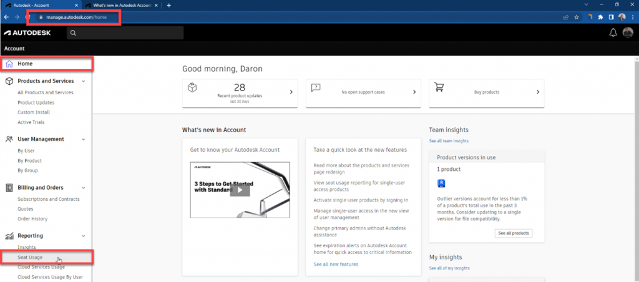Open the notifications bell
Screen dimensions: 639x282
613,32
